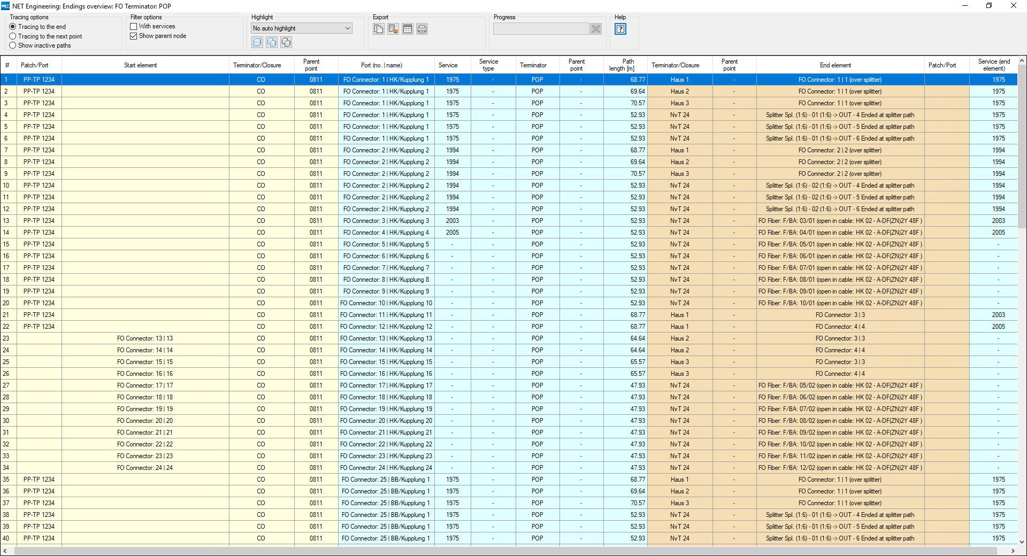Click the End element column header
1027x556 pixels.
click(x=835, y=65)
